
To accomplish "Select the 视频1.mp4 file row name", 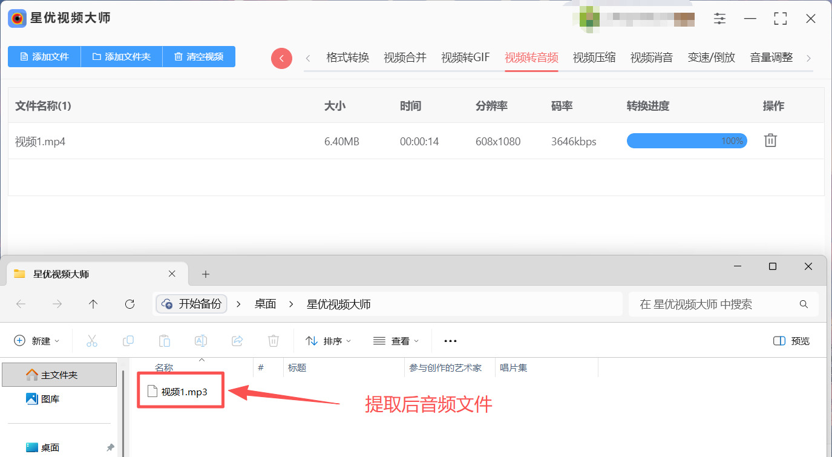I will pos(40,142).
